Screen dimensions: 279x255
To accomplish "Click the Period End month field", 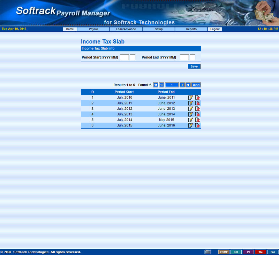I will coord(193,57).
